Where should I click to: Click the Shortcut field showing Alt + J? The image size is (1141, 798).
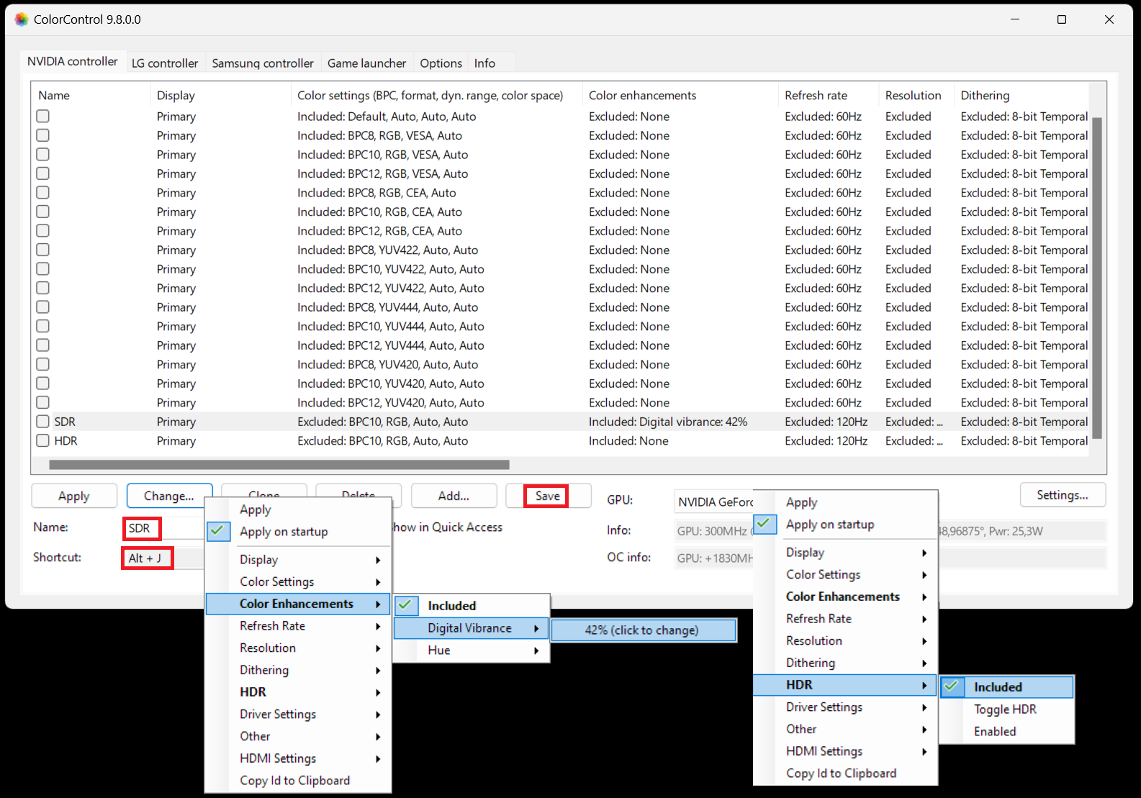(x=164, y=558)
